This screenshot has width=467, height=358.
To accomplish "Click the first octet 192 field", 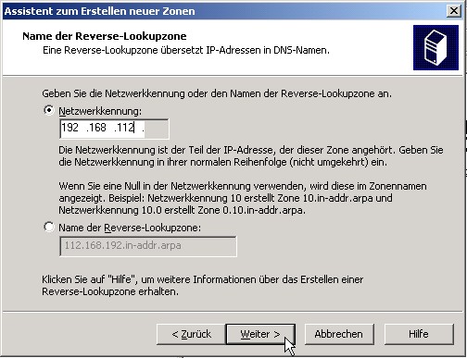I will point(71,128).
